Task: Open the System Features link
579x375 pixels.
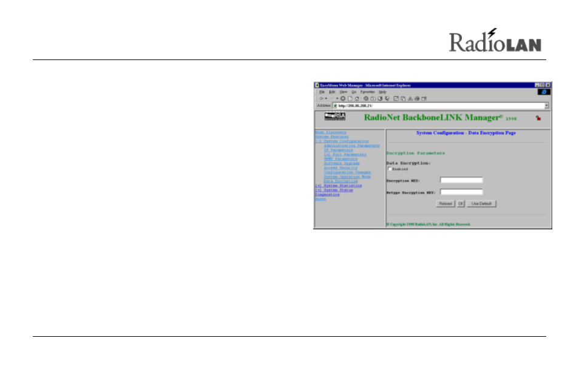Action: [331, 137]
